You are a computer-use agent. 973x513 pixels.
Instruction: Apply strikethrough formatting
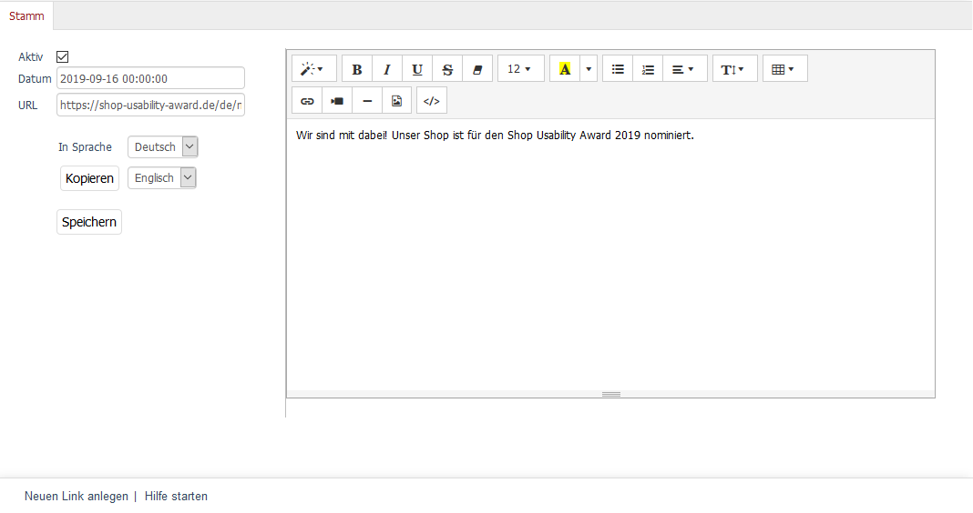[447, 69]
